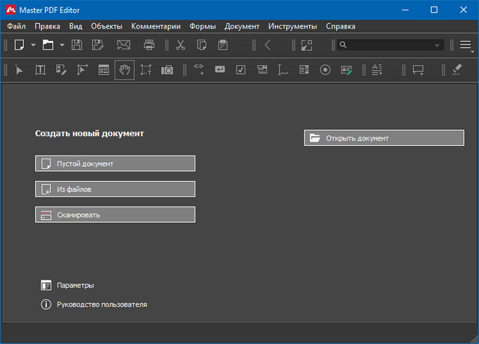Select the Edit Text tool
479x344 pixels.
40,70
